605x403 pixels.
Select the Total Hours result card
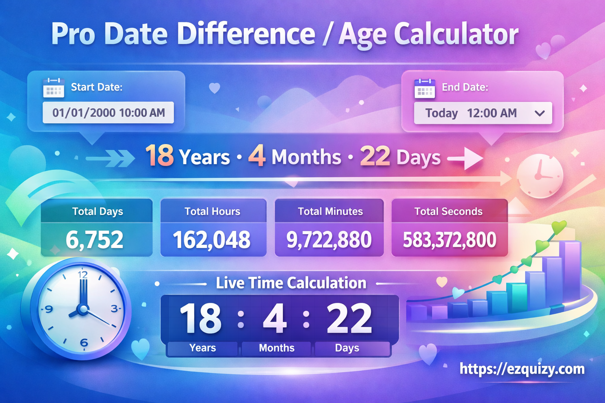coord(213,228)
